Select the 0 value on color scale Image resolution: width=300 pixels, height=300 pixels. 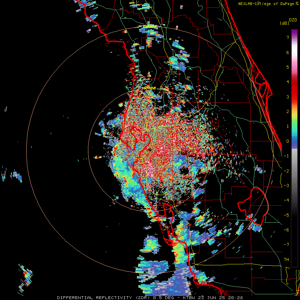(288, 141)
